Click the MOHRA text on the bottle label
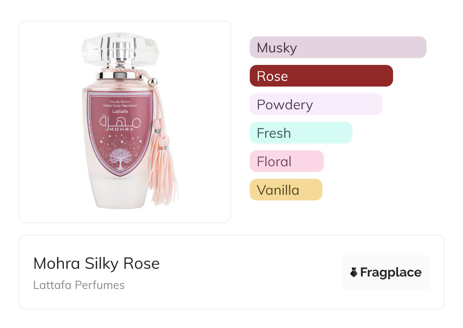 121,129
